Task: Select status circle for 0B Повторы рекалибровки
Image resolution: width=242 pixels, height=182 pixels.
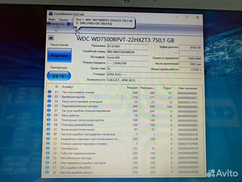Action: (48, 125)
